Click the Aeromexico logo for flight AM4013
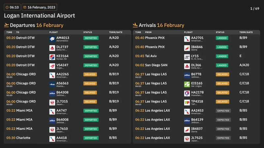264x148 pixels. [52, 39]
